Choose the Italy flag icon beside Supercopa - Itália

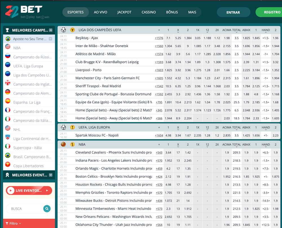tap(8, 146)
